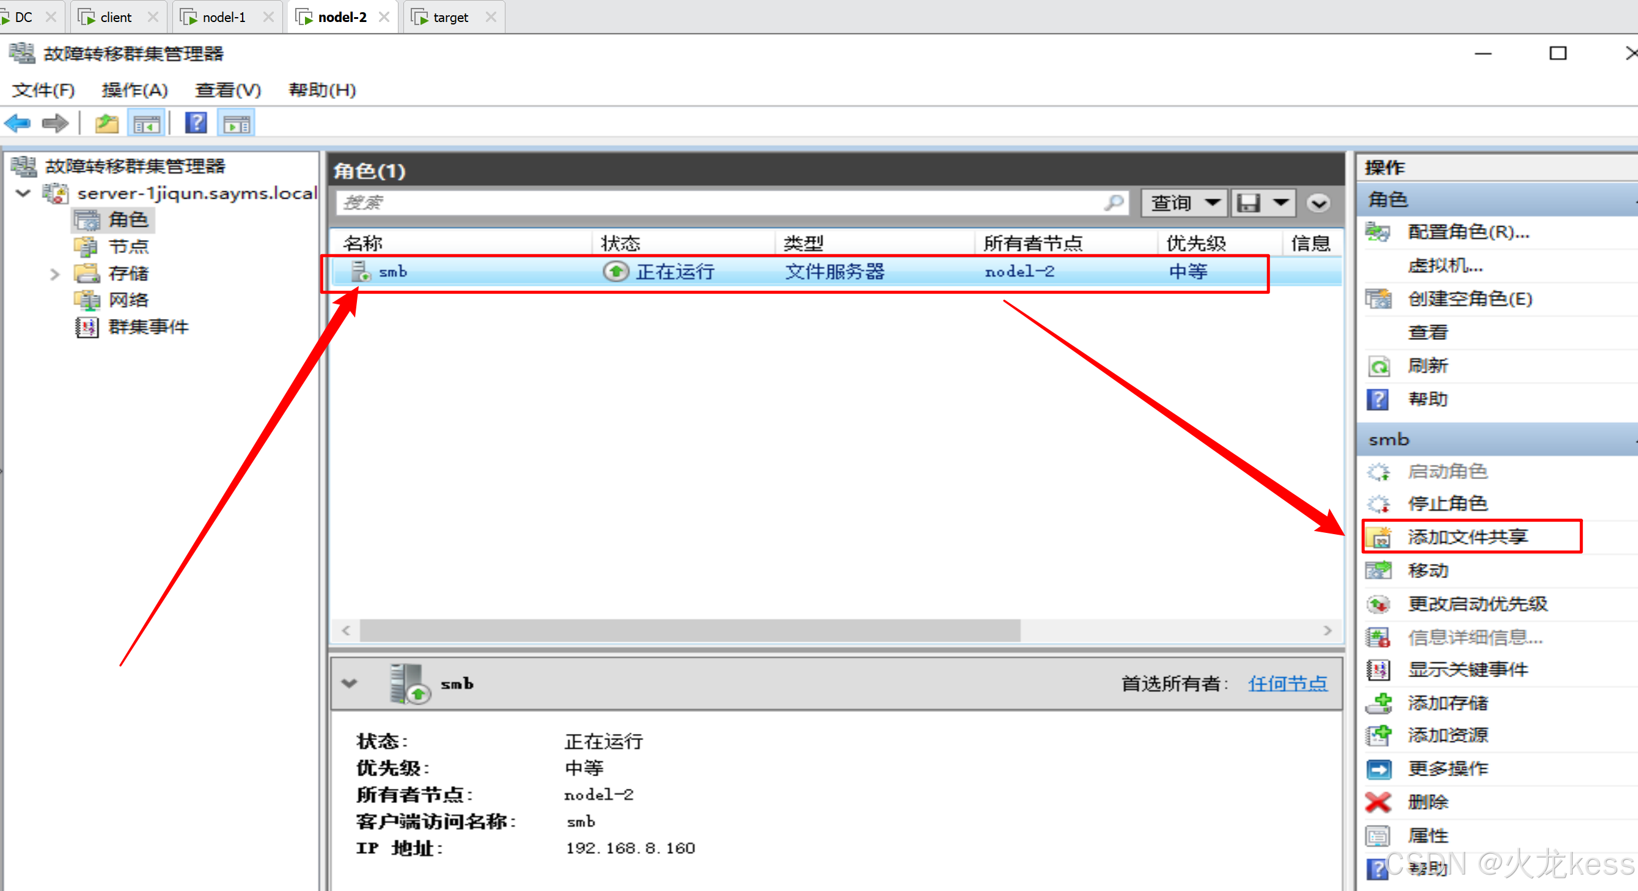Open the Action (操作) menu

tap(134, 90)
